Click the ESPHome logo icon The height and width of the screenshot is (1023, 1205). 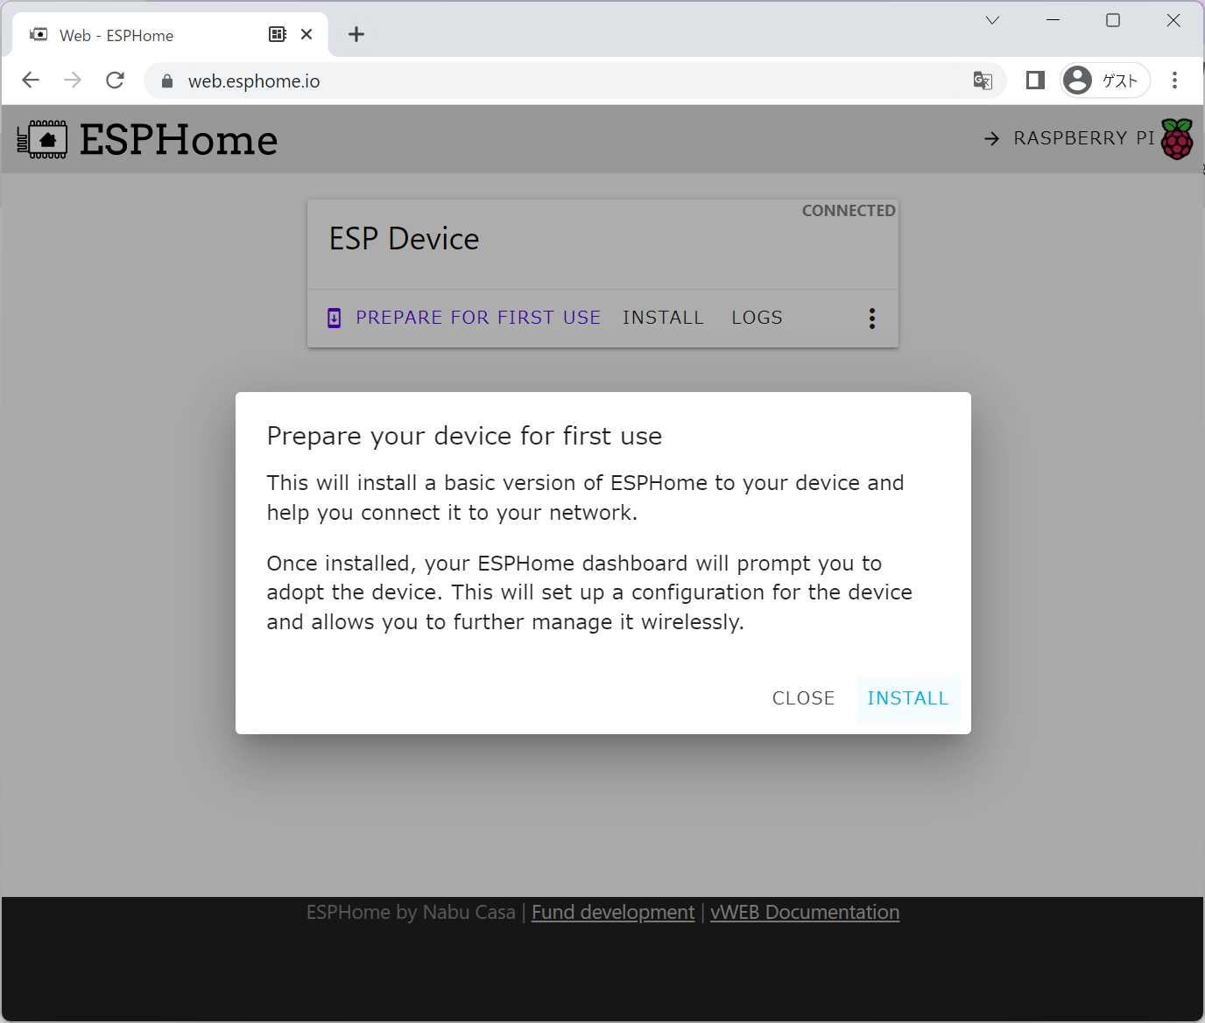(41, 138)
